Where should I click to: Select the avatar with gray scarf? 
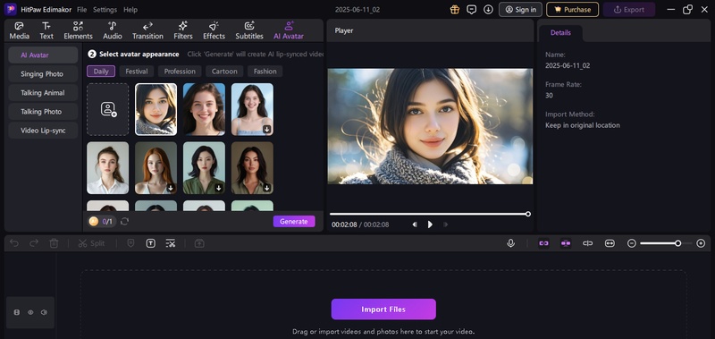click(156, 109)
